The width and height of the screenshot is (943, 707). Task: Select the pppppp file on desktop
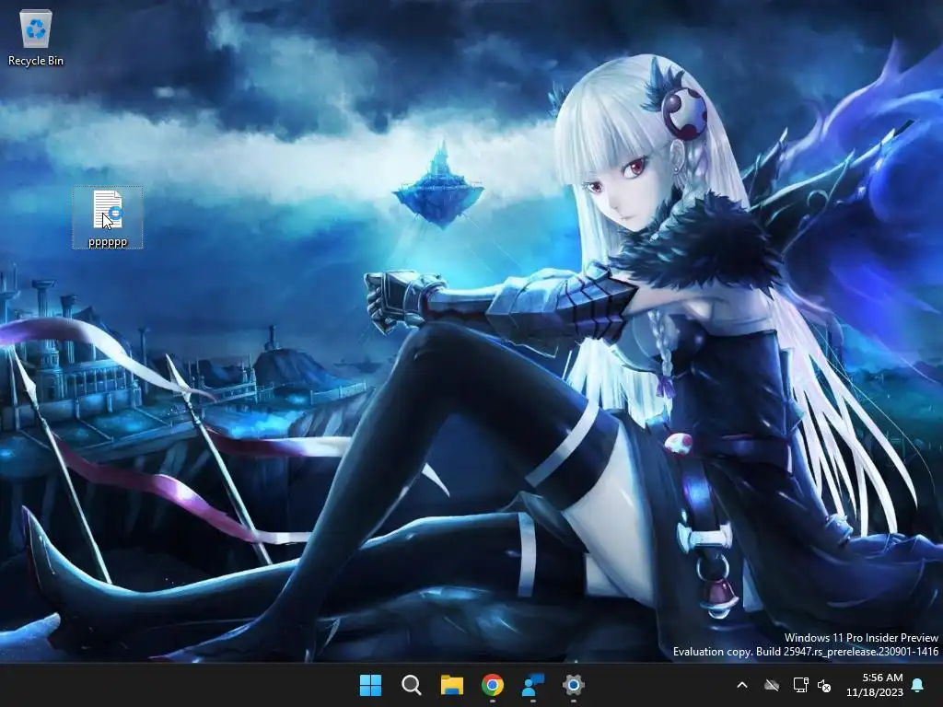(x=108, y=217)
